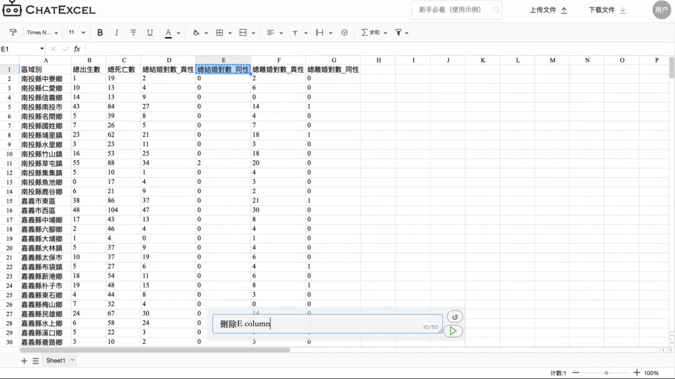Click the fx function icon

[77, 49]
